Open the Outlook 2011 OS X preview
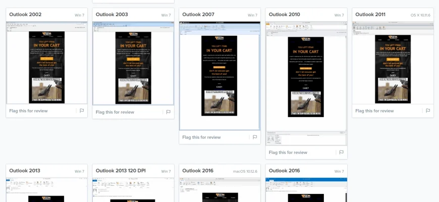Viewport: 439px width, 202px height. pyautogui.click(x=393, y=63)
